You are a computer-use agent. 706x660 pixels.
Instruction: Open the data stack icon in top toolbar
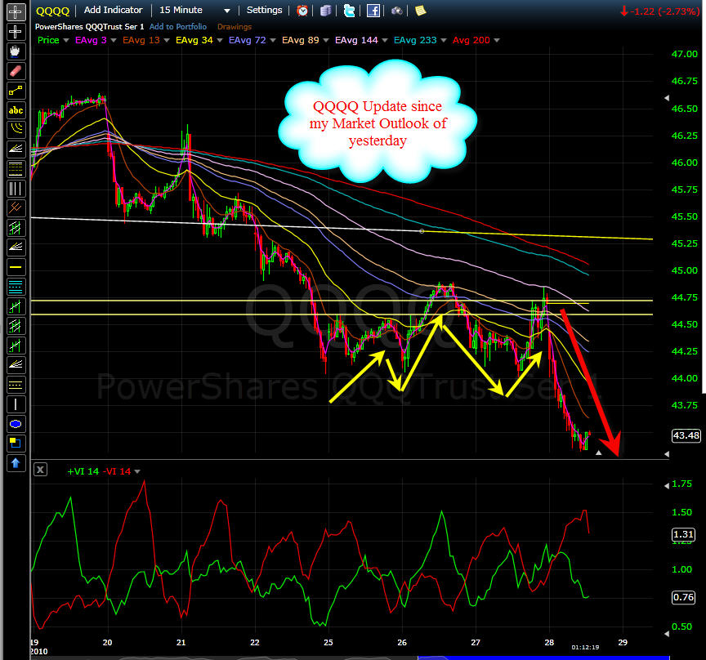tap(325, 11)
